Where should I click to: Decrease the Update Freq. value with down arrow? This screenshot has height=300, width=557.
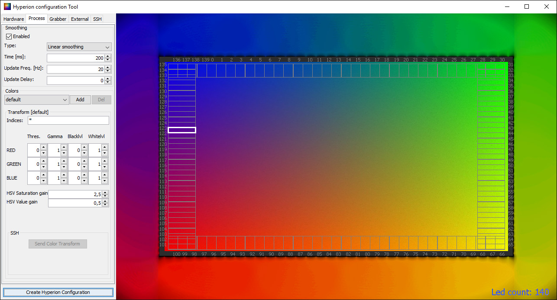(107, 71)
